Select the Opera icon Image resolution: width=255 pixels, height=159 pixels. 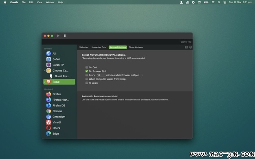(48, 128)
